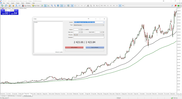The width and height of the screenshot is (182, 99).
Task: Click the Sell by Market button
Action: (x=74, y=47)
